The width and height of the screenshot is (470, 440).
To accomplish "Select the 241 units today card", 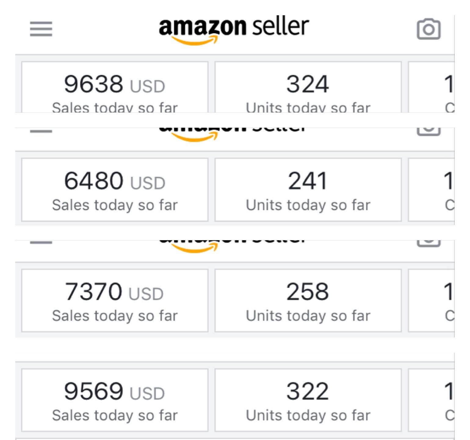I will point(308,189).
